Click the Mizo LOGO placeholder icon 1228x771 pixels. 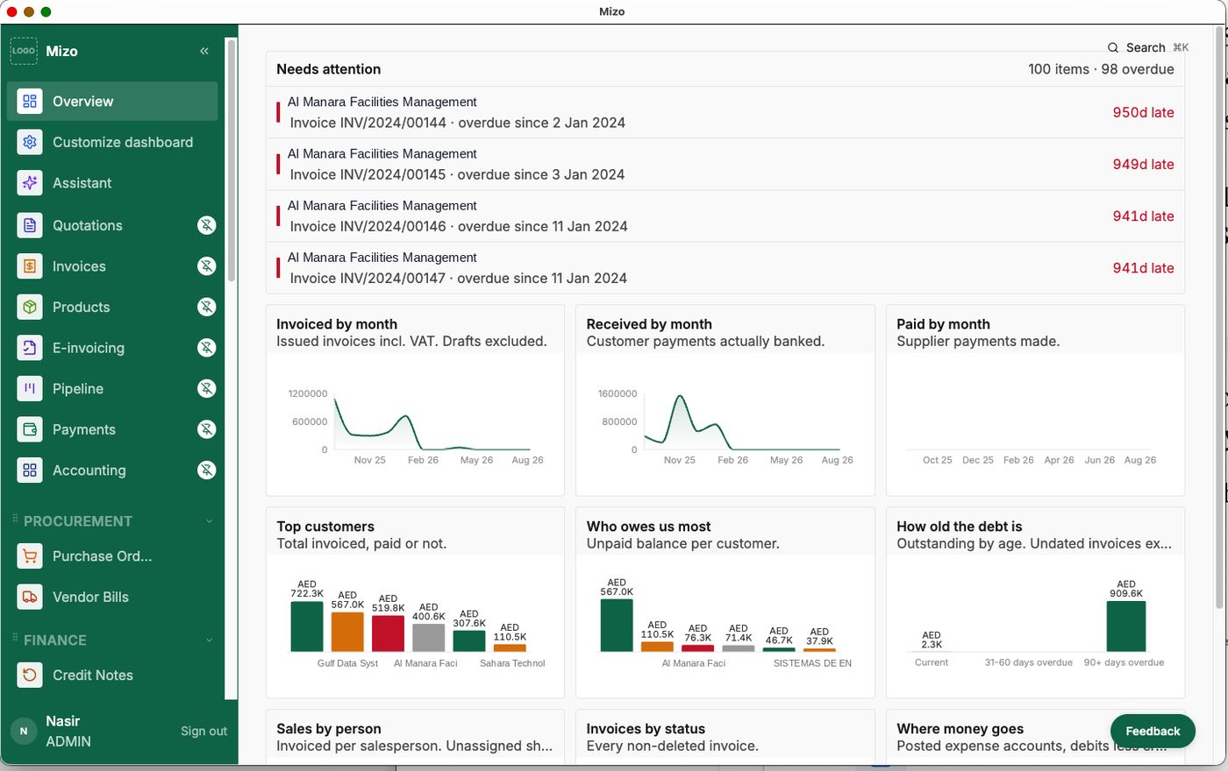tap(24, 51)
